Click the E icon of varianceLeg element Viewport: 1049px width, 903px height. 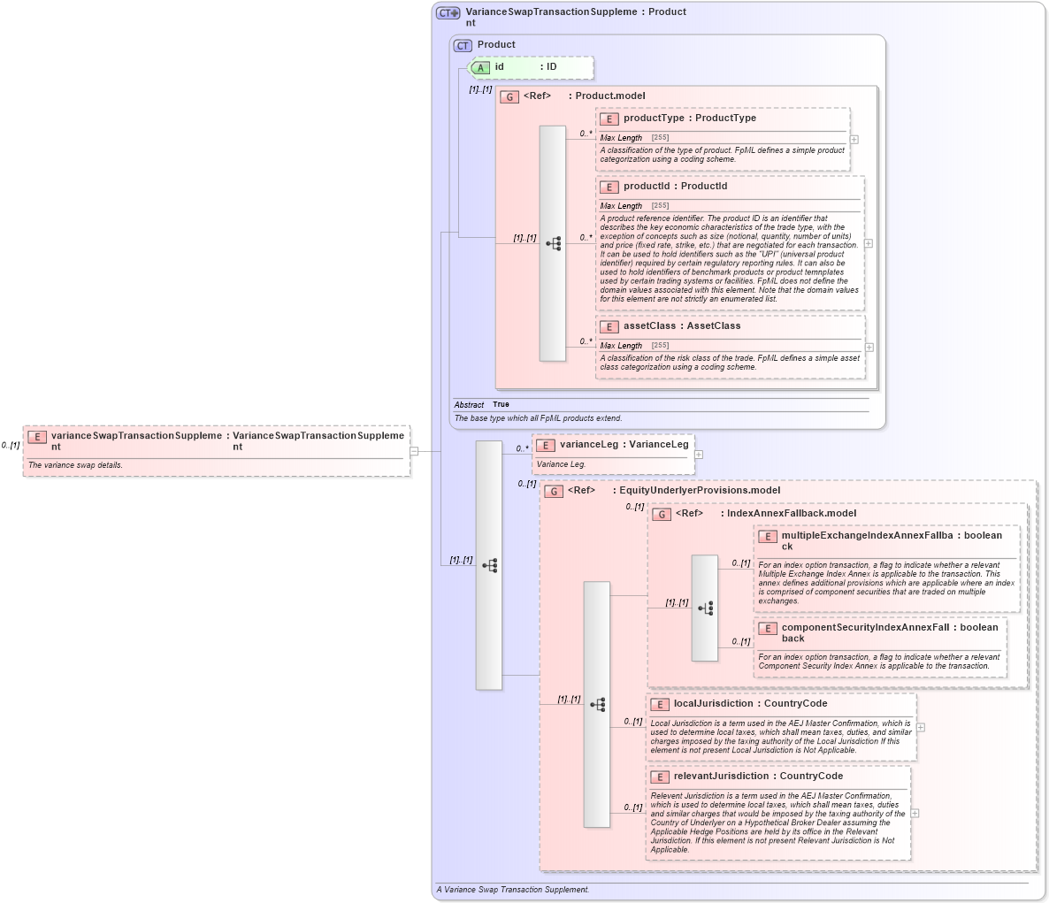[x=545, y=446]
